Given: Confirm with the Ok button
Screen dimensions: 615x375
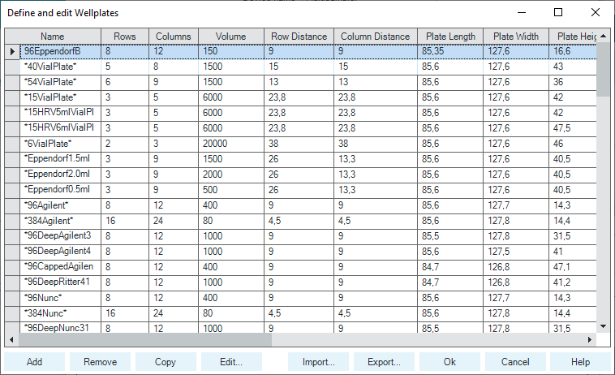Looking at the screenshot, I should 449,362.
